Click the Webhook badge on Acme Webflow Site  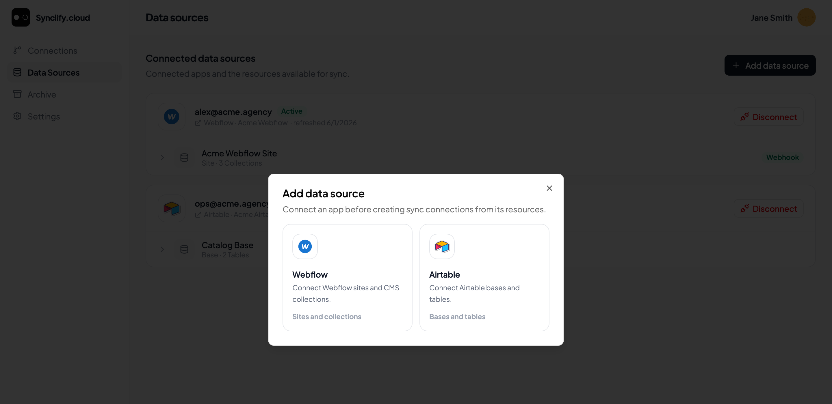(782, 158)
